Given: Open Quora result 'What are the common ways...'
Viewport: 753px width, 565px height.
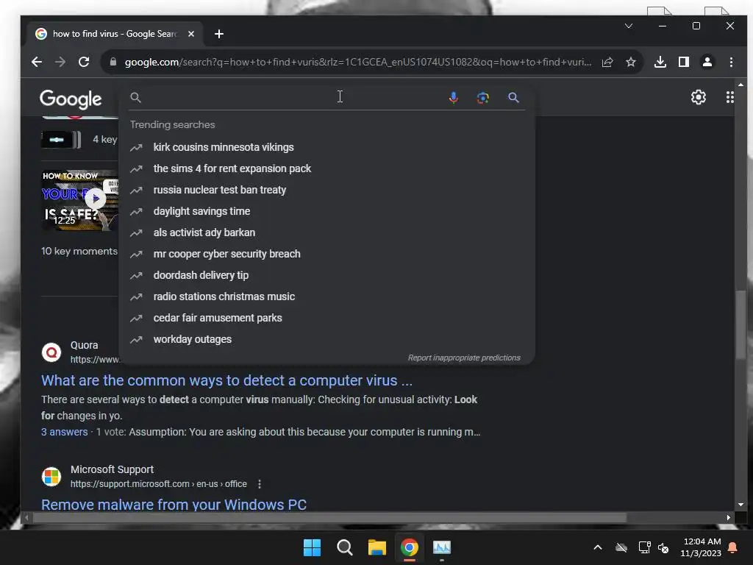Looking at the screenshot, I should tap(226, 380).
